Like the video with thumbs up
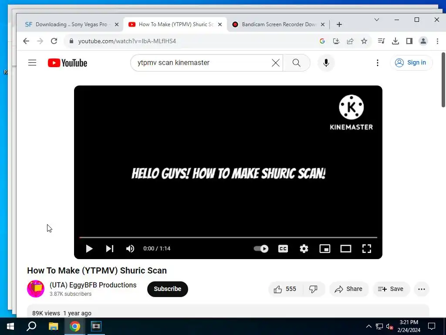The height and width of the screenshot is (335, 446). coord(285,289)
